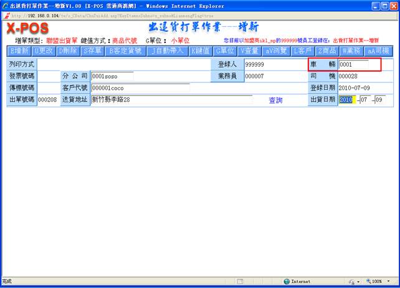Click the S存單 save button

[92, 50]
